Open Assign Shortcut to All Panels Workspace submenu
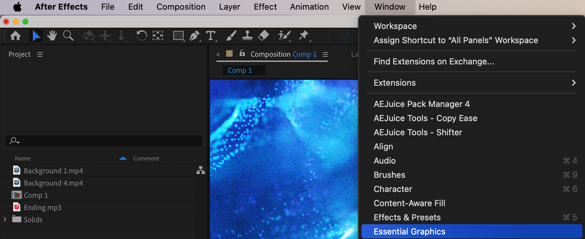This screenshot has height=239, width=585. pos(472,40)
